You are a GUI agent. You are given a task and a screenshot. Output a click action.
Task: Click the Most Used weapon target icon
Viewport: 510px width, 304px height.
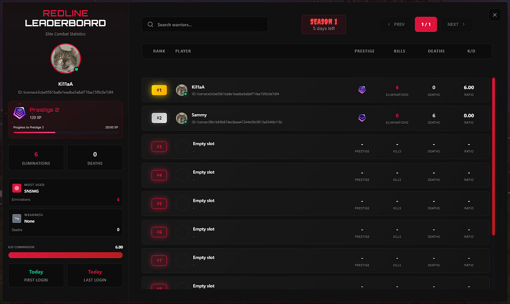pyautogui.click(x=16, y=188)
